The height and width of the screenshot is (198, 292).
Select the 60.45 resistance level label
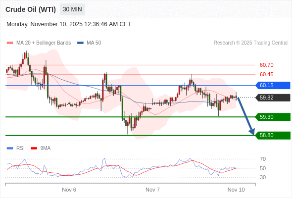[x=266, y=74]
